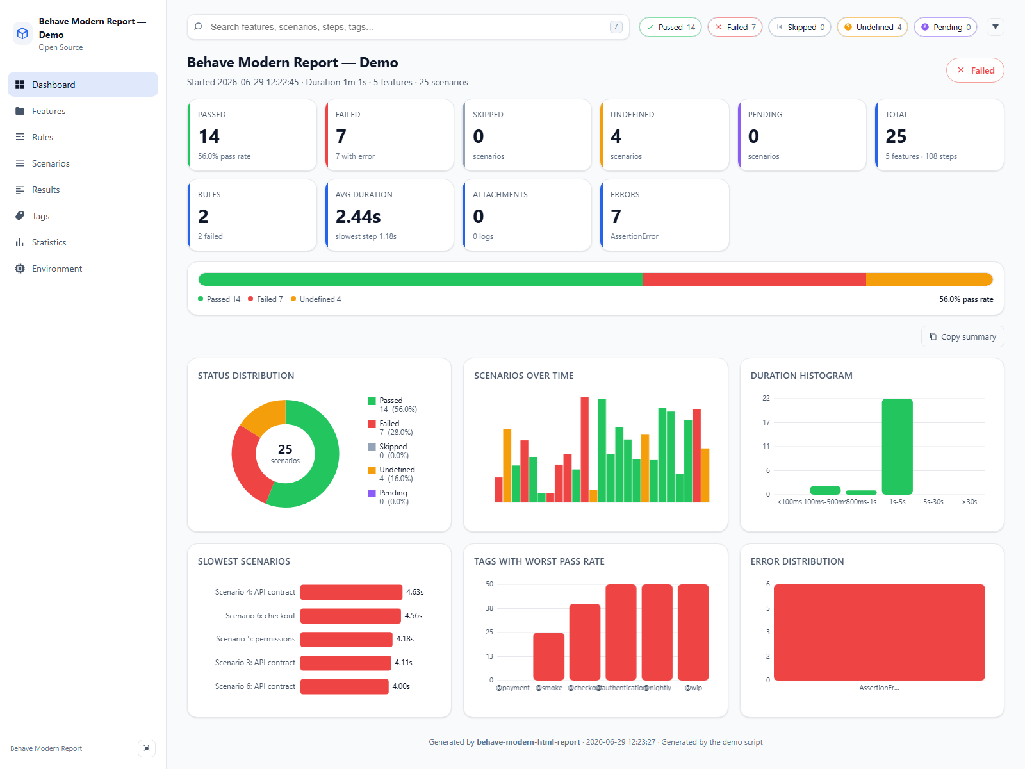Click the Failed 7 stat card
The image size is (1025, 769).
pos(389,135)
